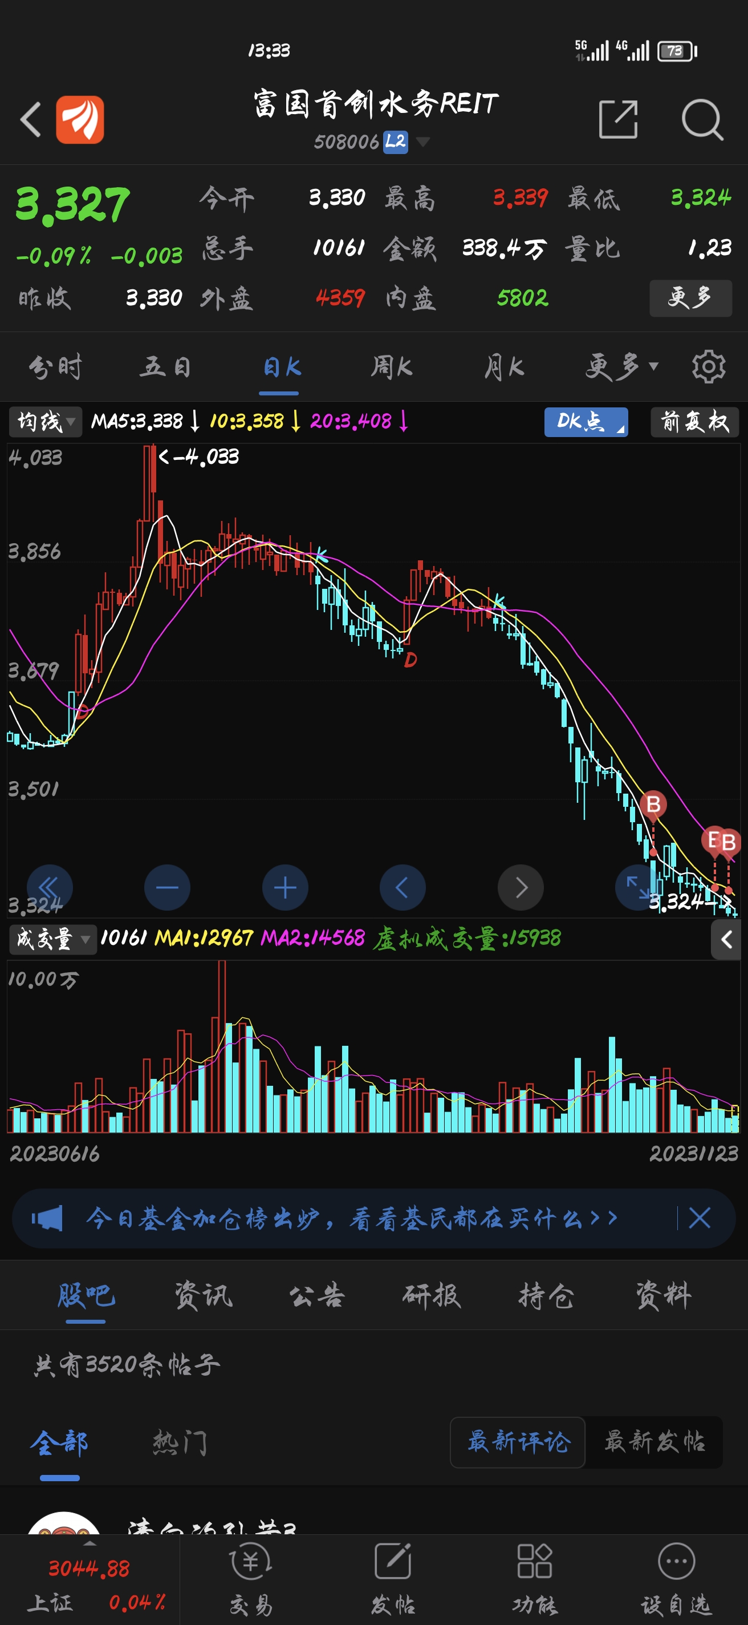748x1625 pixels.
Task: Sort by 最新发帖
Action: [654, 1442]
